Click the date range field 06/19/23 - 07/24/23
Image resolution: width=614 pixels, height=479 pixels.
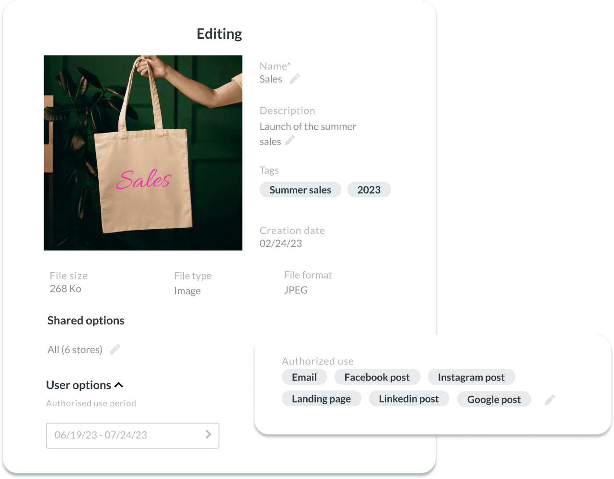[x=132, y=435]
